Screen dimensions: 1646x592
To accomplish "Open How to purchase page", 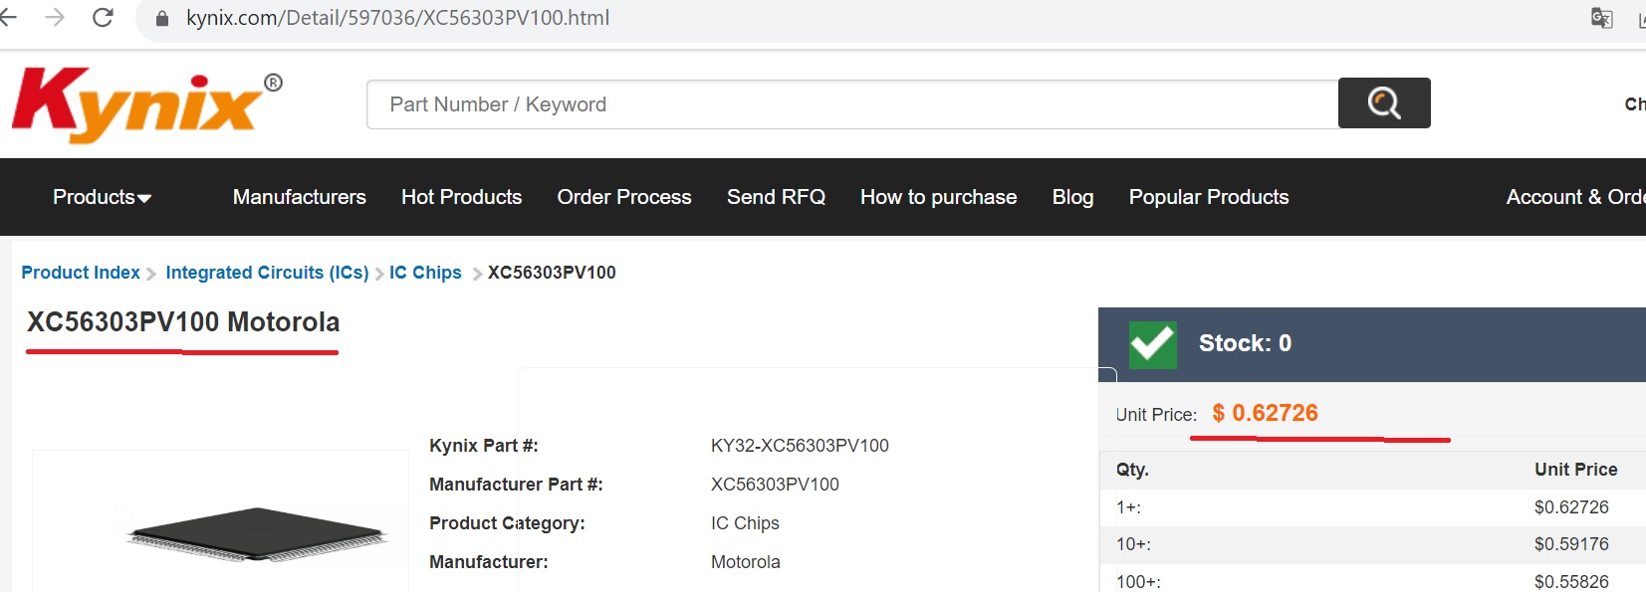I will [x=938, y=197].
